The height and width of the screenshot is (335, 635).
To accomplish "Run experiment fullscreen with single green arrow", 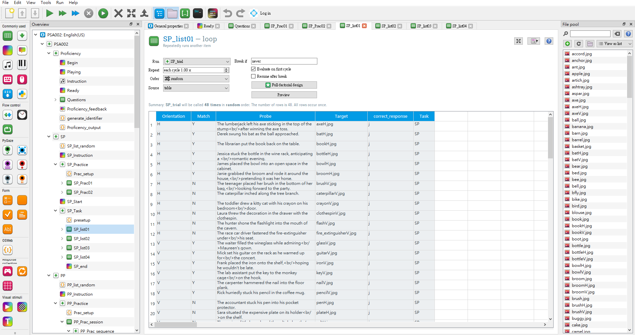I will click(x=50, y=13).
